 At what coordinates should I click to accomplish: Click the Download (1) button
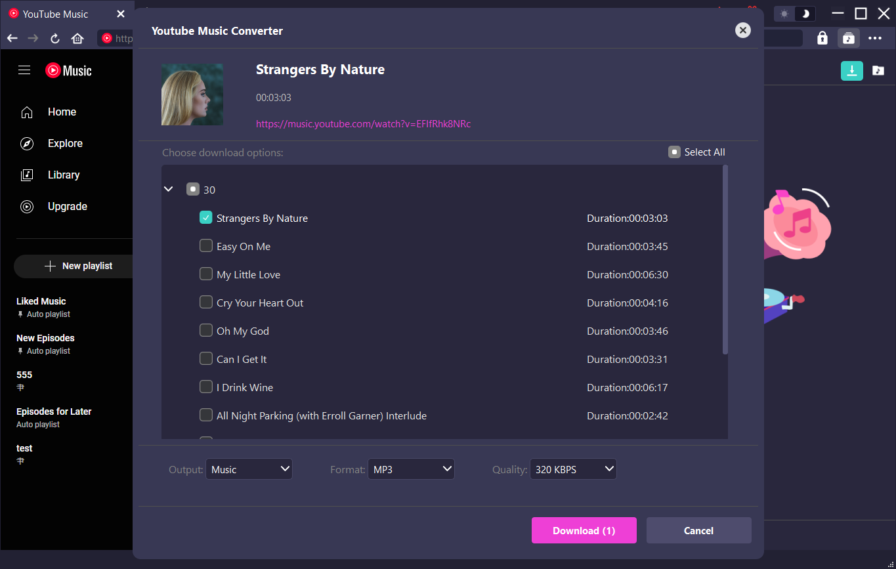[x=584, y=530]
